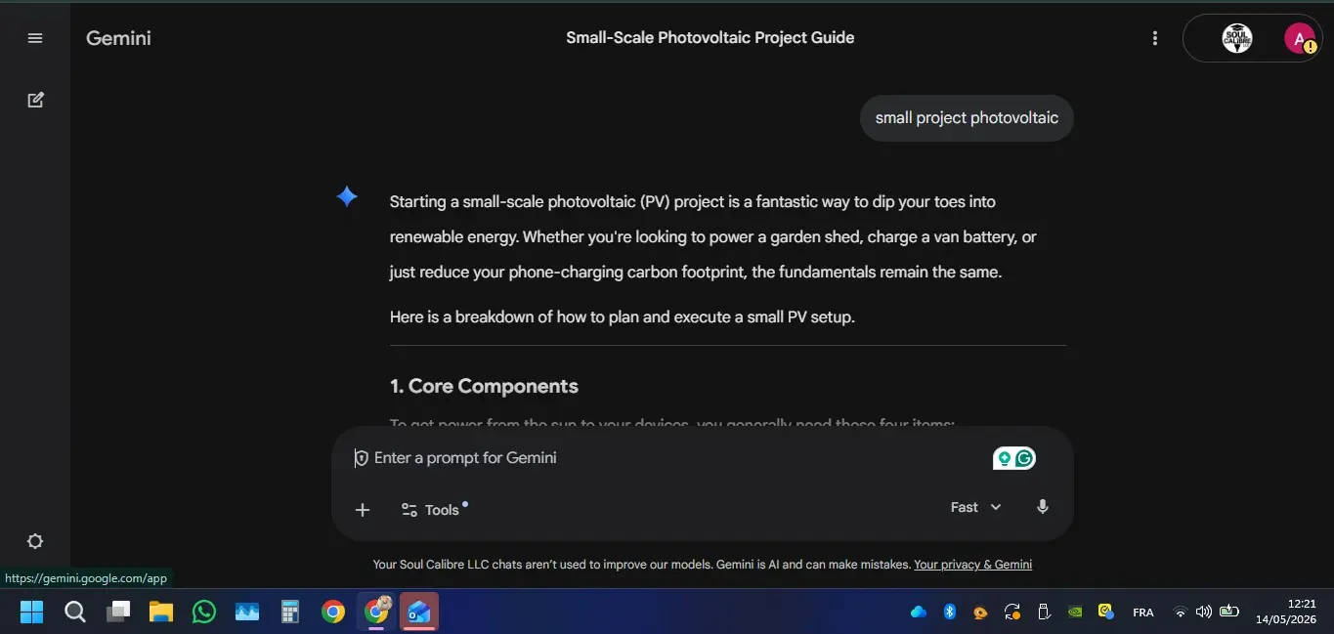Viewport: 1334px width, 634px height.
Task: Click the orange webcam tray icon
Action: (980, 613)
